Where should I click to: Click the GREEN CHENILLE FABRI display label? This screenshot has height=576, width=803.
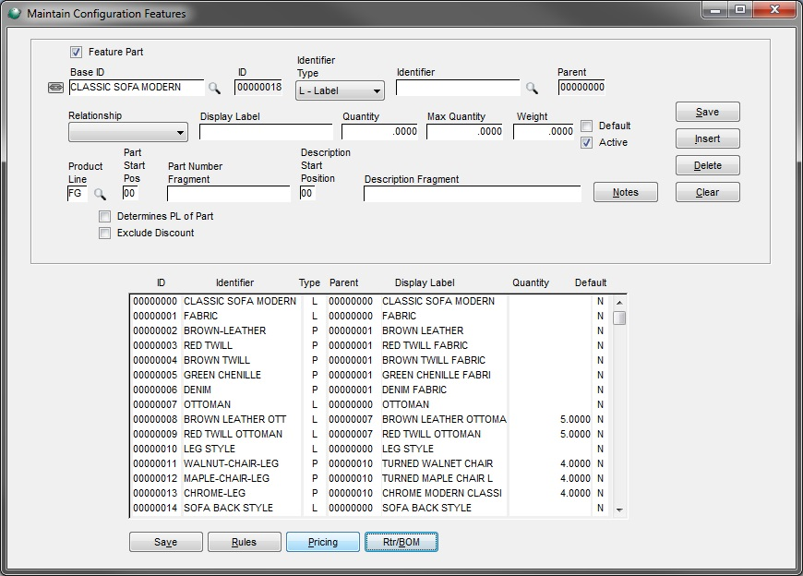pos(437,375)
